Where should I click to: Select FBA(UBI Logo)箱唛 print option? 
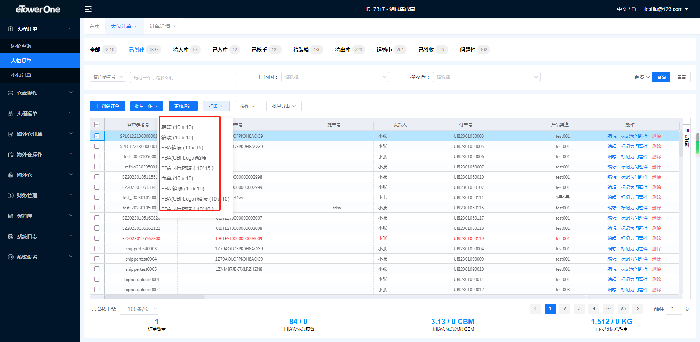tap(184, 158)
